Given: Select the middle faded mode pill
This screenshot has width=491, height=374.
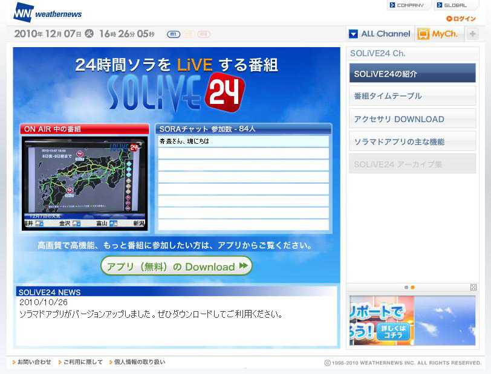Looking at the screenshot, I should [x=189, y=34].
